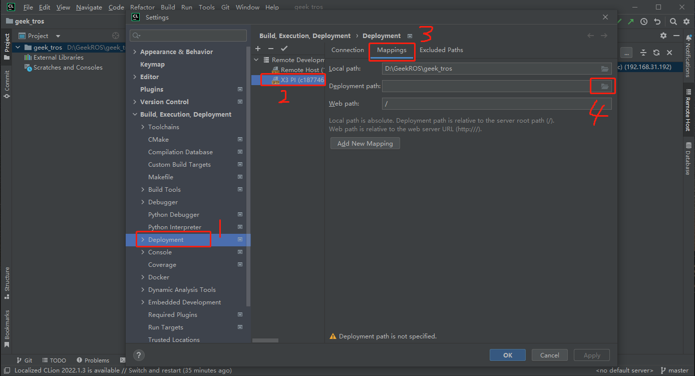The width and height of the screenshot is (695, 376).
Task: Click the Git rollback arrow icon
Action: 657,22
